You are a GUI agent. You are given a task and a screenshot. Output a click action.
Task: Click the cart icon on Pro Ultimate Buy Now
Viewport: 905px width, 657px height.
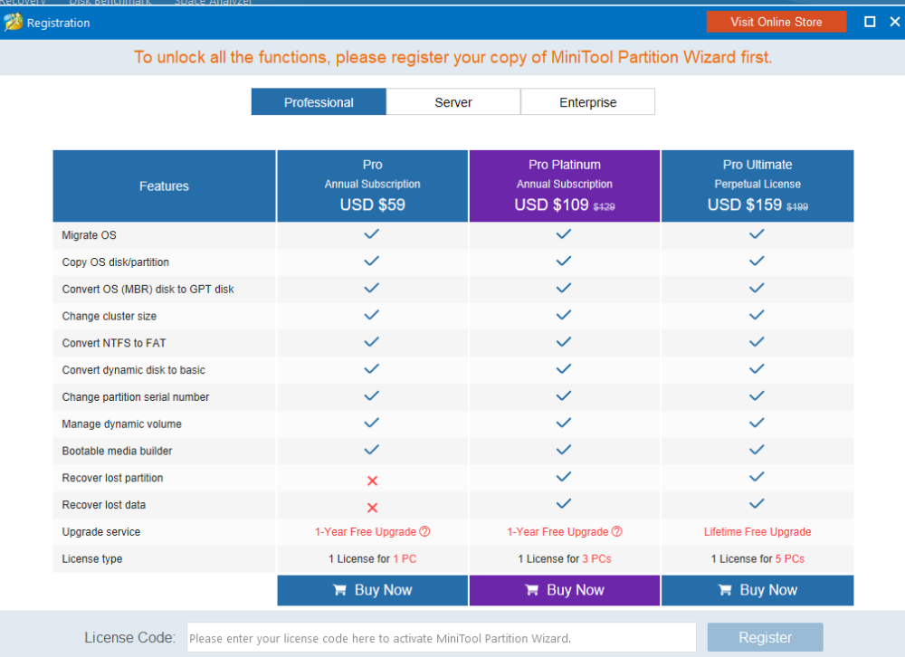(x=725, y=590)
